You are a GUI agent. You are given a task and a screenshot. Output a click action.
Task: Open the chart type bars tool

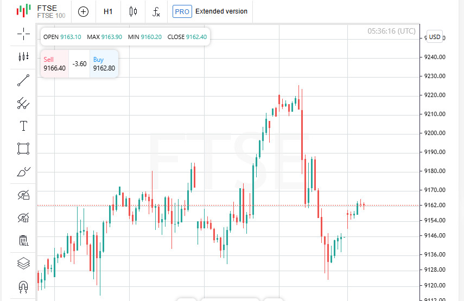tap(23, 56)
